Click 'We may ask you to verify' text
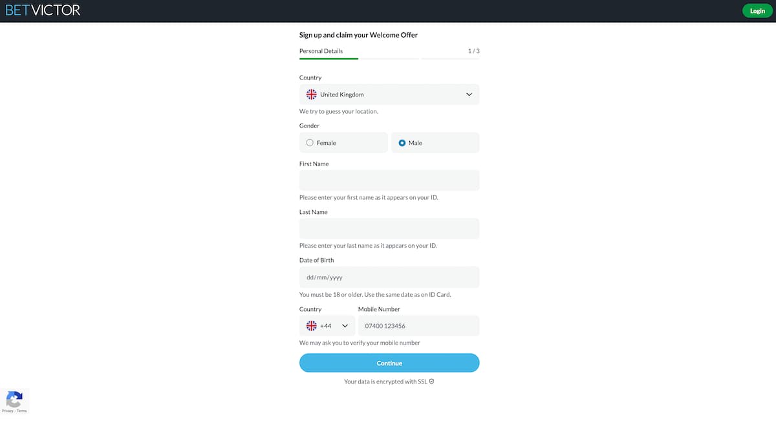Image resolution: width=776 pixels, height=421 pixels. point(360,343)
